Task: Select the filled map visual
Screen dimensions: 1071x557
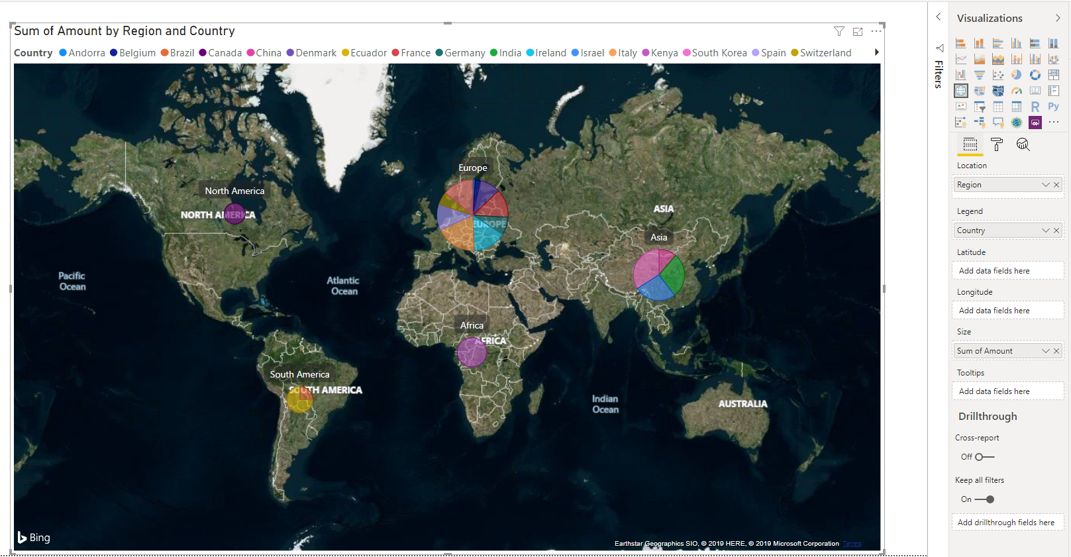Action: tap(980, 91)
